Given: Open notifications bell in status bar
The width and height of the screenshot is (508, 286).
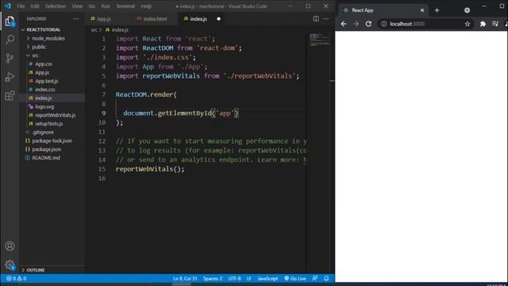Looking at the screenshot, I should click(326, 278).
